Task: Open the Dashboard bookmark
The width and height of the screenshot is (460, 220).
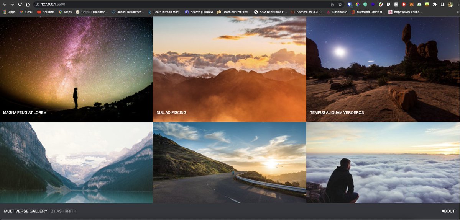Action: [x=337, y=12]
